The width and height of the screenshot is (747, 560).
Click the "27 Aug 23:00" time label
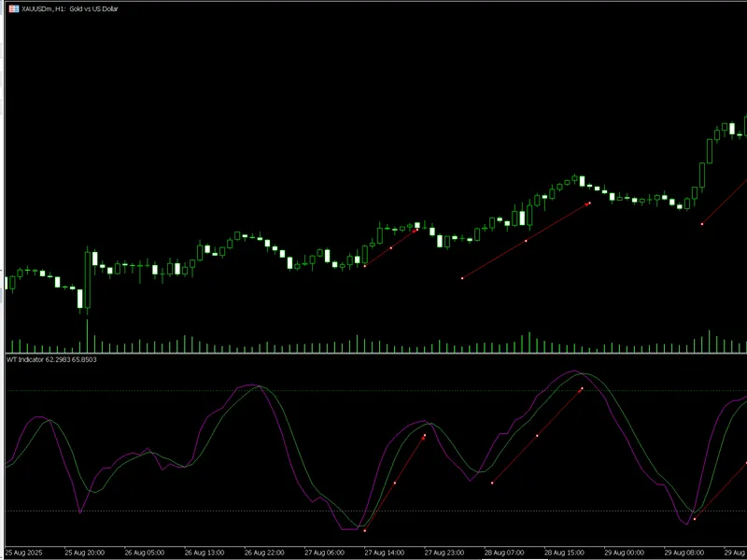tap(444, 553)
